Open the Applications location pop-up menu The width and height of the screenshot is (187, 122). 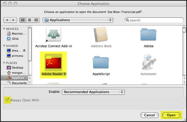tap(78, 20)
